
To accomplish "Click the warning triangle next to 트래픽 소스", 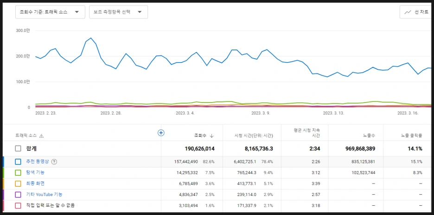I will [42, 136].
